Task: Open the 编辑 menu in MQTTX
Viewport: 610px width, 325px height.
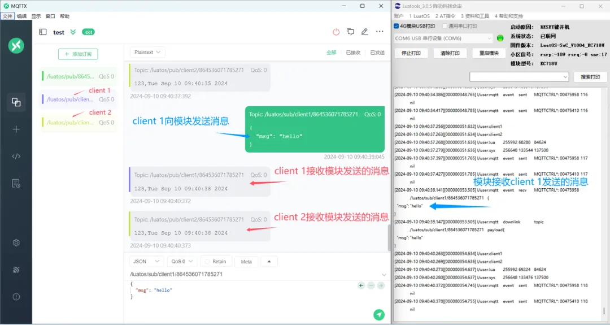Action: click(x=22, y=16)
